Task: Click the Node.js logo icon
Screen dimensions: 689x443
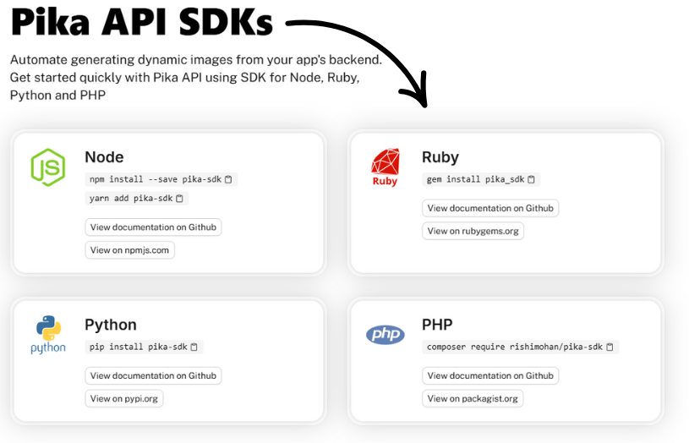Action: point(48,167)
